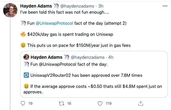Click the money-mouth emoji near $150M/year
The height and width of the screenshot is (110, 171).
pos(23,45)
